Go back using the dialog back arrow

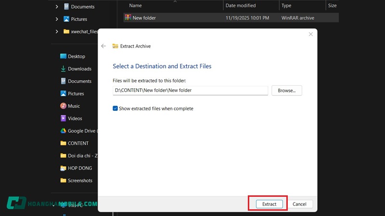pyautogui.click(x=103, y=46)
